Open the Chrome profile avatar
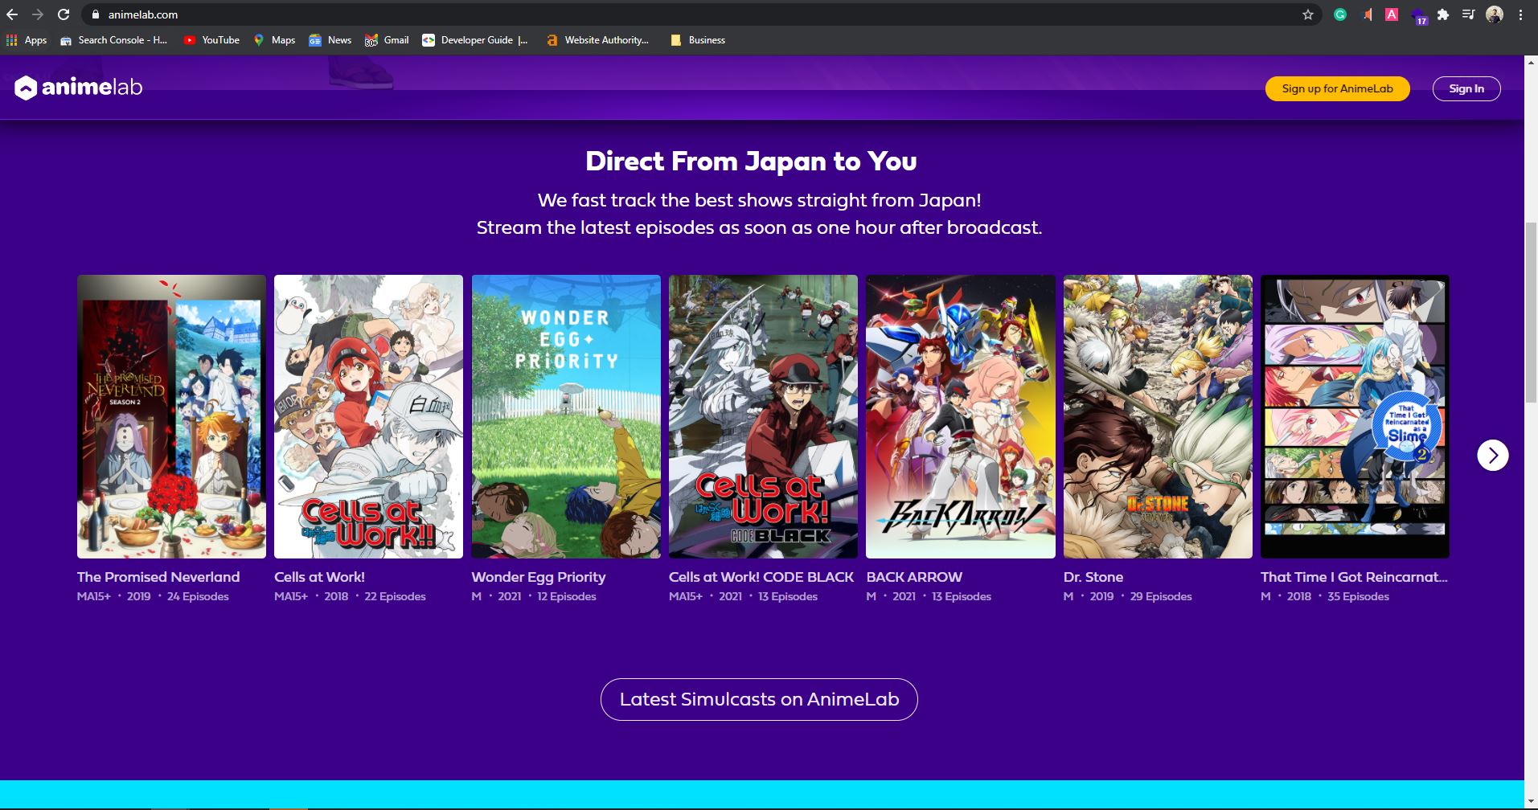This screenshot has width=1538, height=810. click(x=1495, y=14)
